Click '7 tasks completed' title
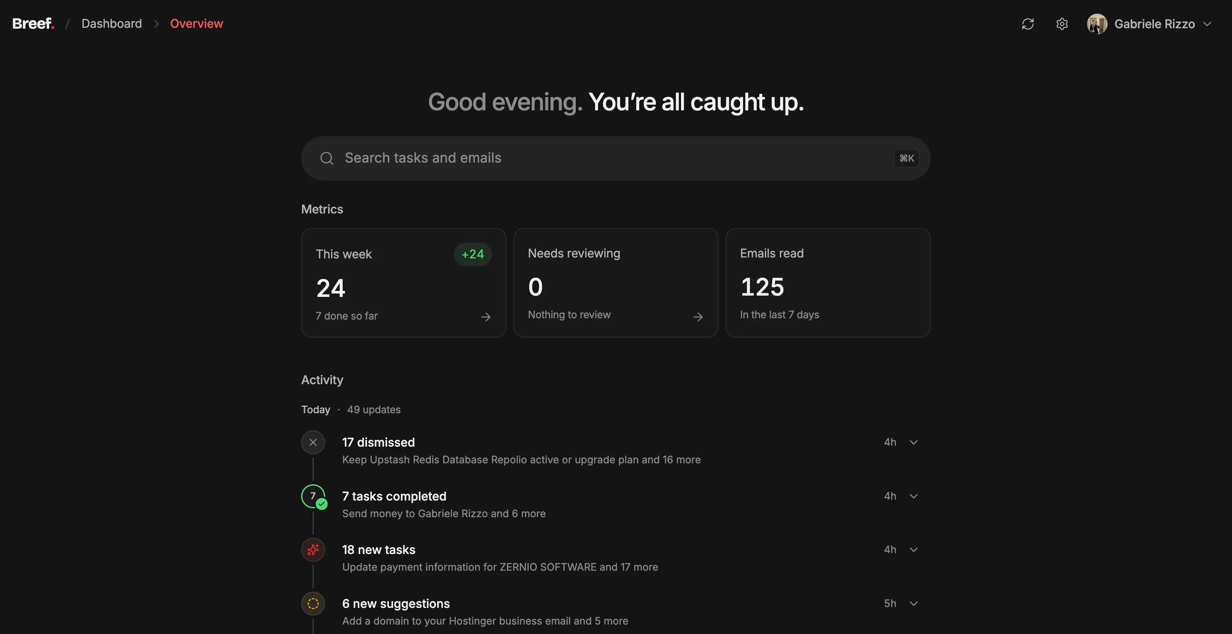 [394, 496]
